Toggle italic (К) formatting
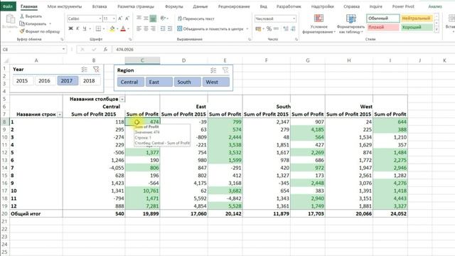Screen dimensions: 455x256 77,28
